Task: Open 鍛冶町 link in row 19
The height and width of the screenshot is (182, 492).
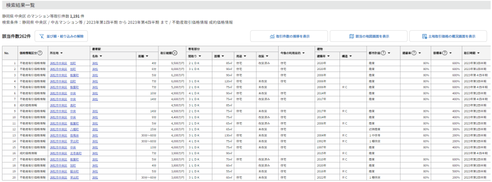Action: (75, 171)
